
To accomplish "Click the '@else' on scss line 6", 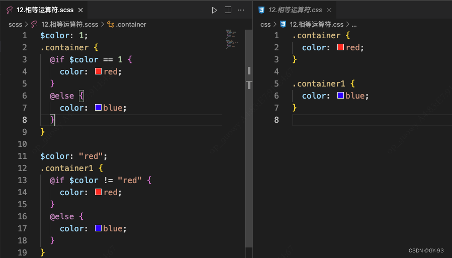I will coord(62,96).
